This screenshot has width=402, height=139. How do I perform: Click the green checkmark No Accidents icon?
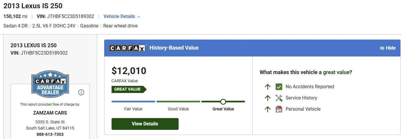[x=279, y=87]
